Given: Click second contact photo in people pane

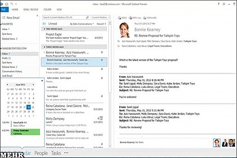Looking at the screenshot, I should point(225,143).
